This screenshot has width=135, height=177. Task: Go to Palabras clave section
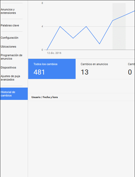click(x=10, y=25)
